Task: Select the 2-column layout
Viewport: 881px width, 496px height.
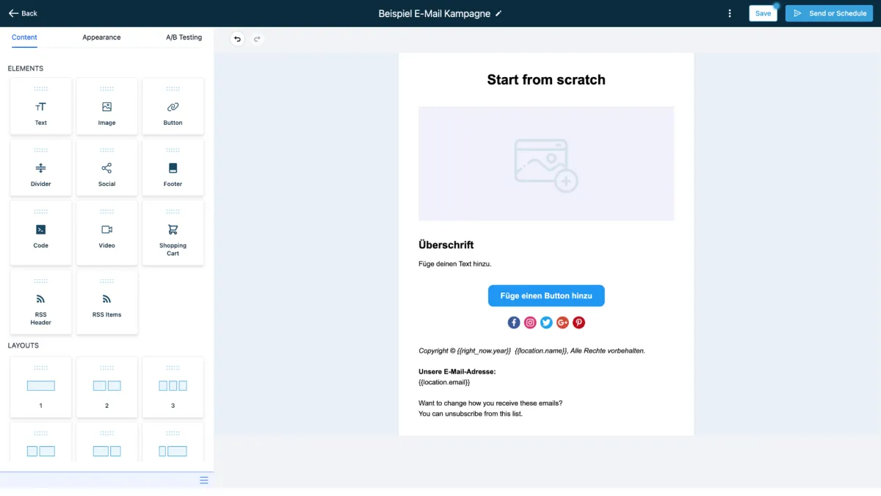Action: pyautogui.click(x=107, y=387)
